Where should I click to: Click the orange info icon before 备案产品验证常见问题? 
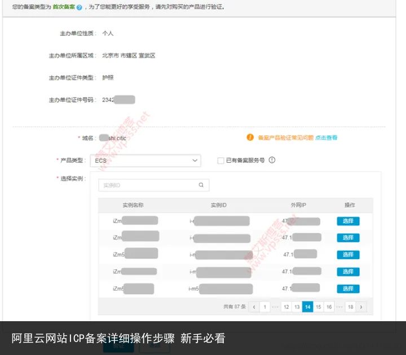point(250,137)
